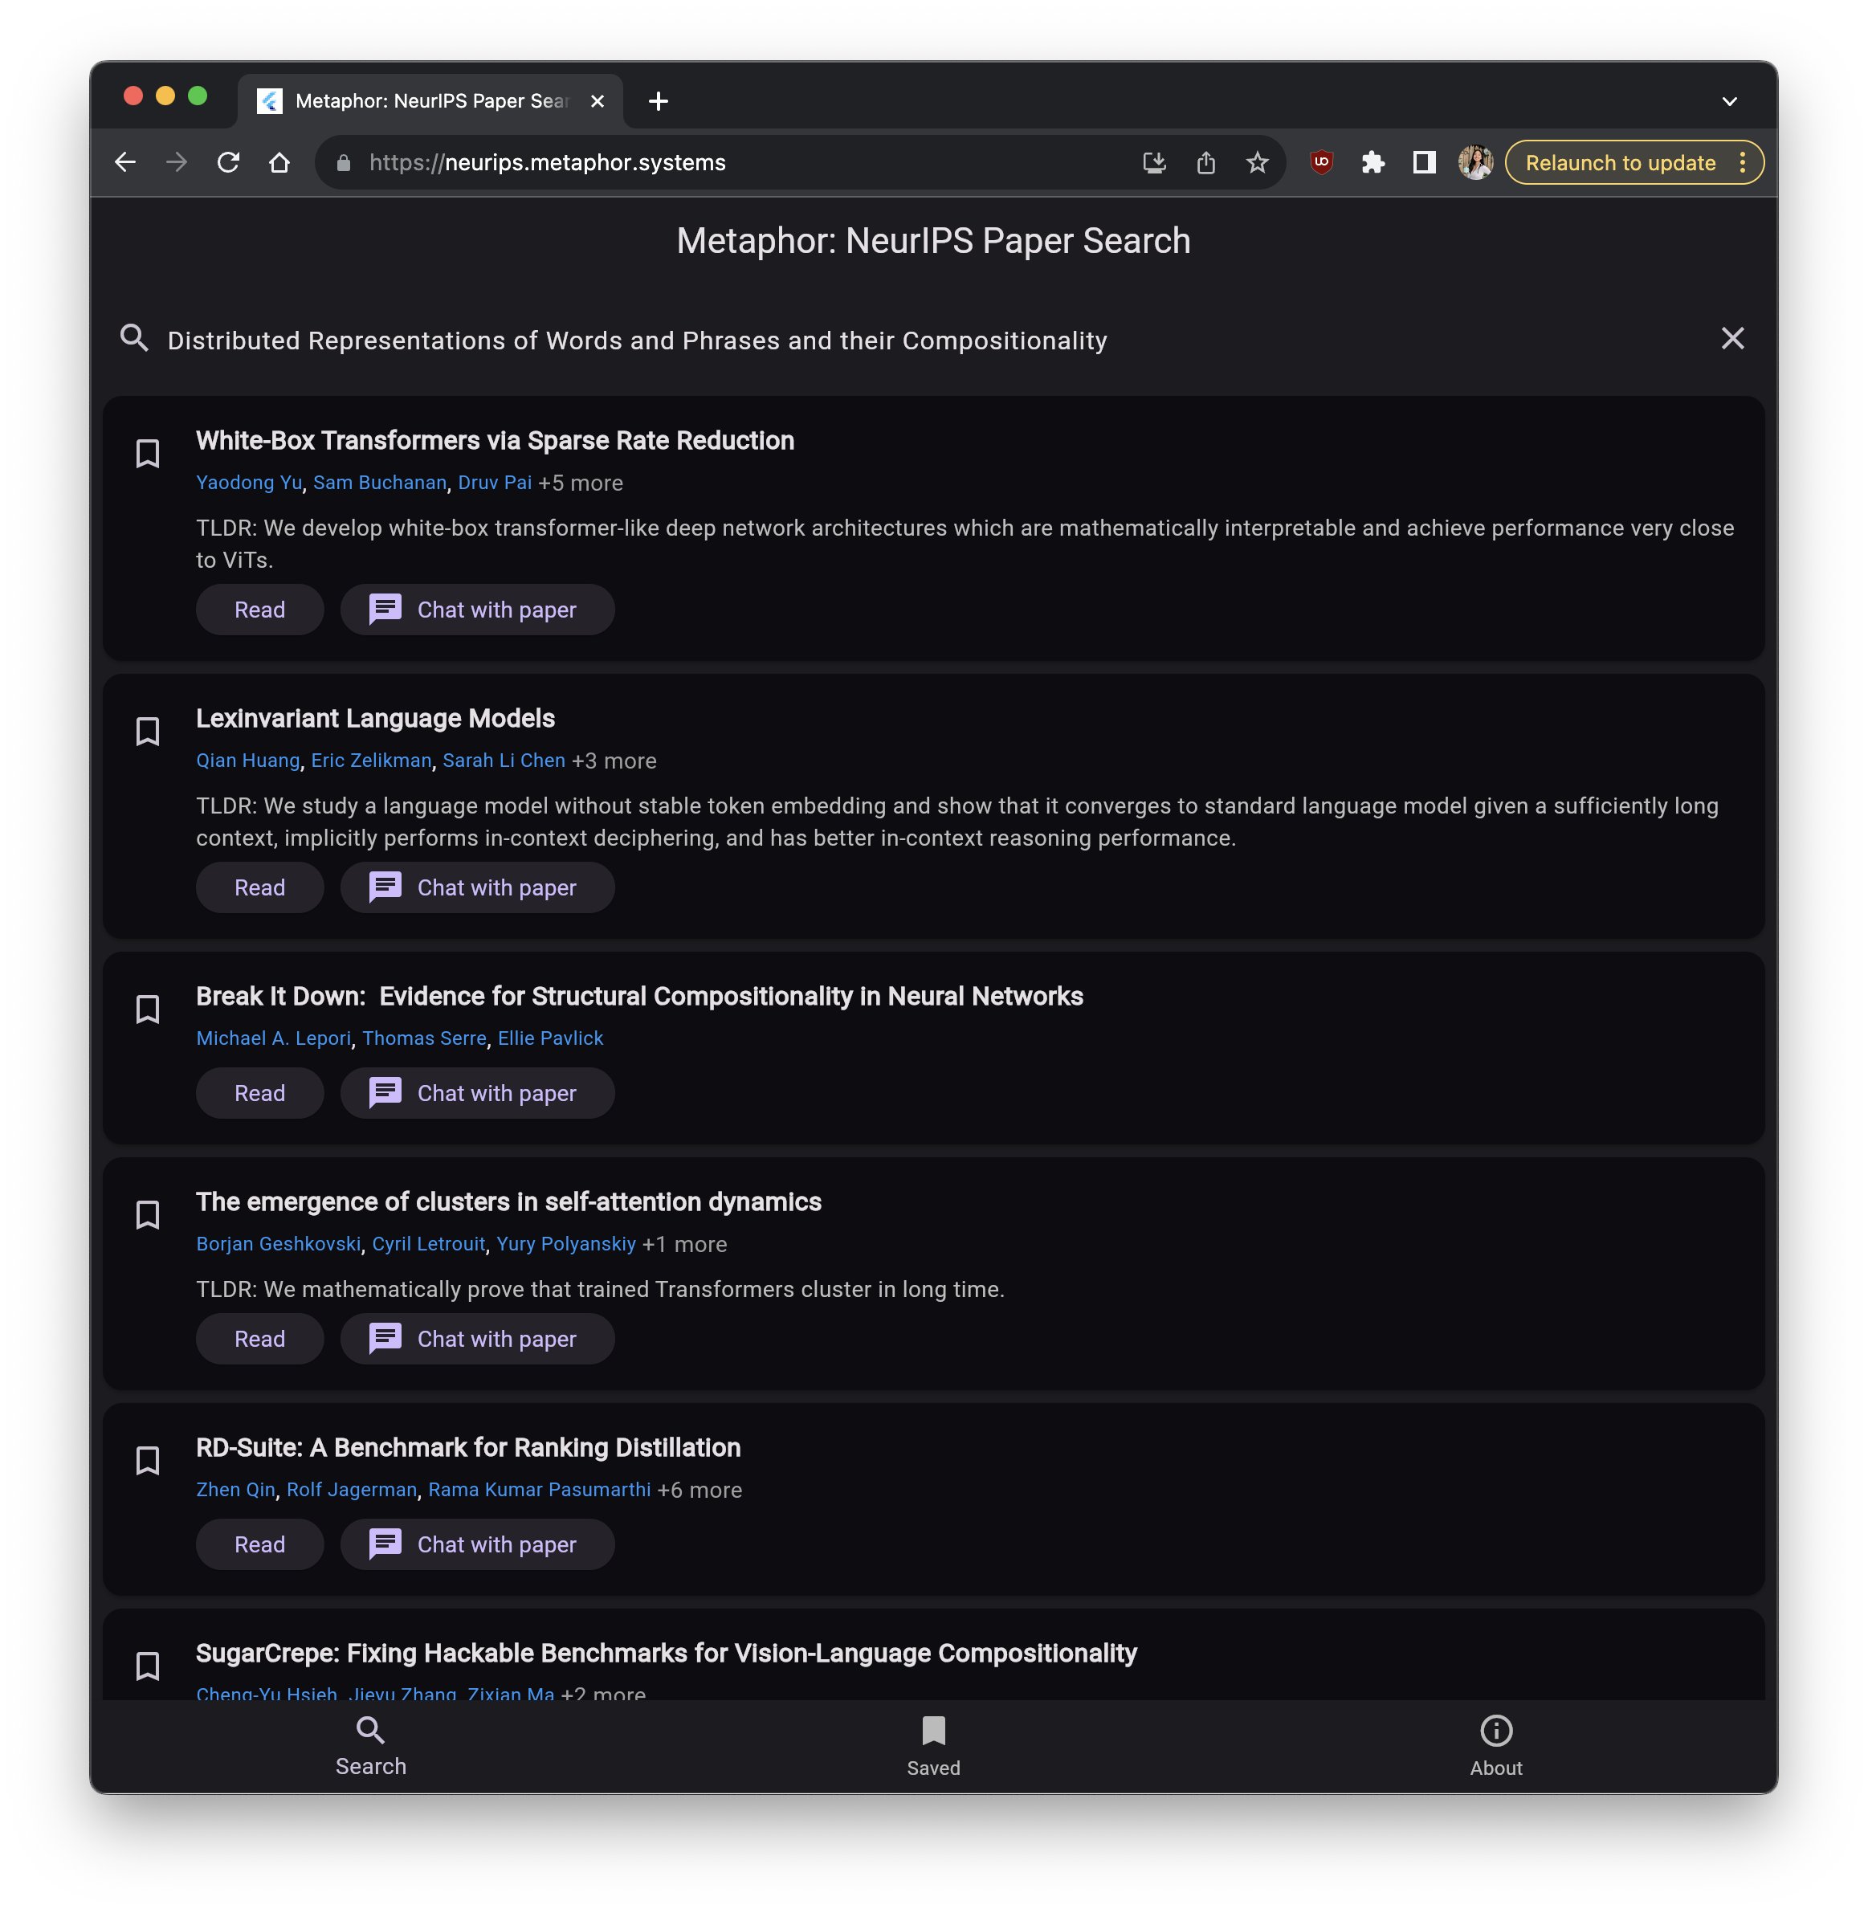
Task: Bookmark the White-Box Transformers paper
Action: tap(147, 453)
